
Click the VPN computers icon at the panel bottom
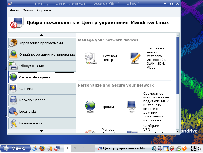coord(132,132)
